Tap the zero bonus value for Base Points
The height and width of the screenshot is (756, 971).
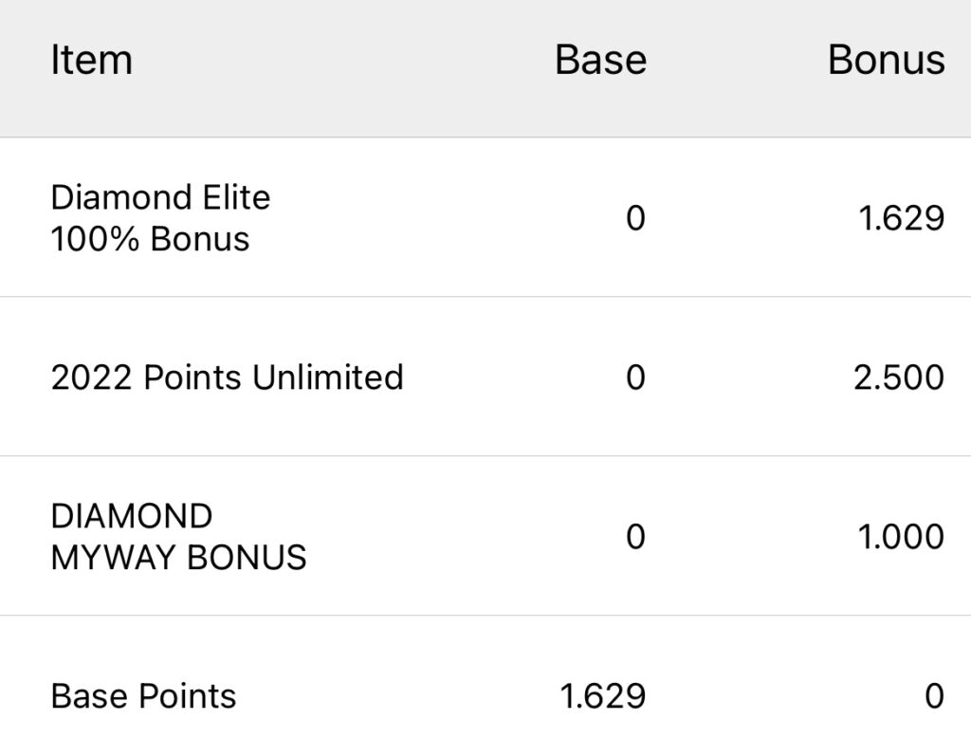coord(934,696)
